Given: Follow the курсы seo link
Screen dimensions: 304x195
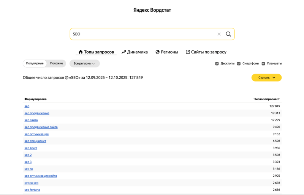Looking at the screenshot, I should click(x=32, y=183).
